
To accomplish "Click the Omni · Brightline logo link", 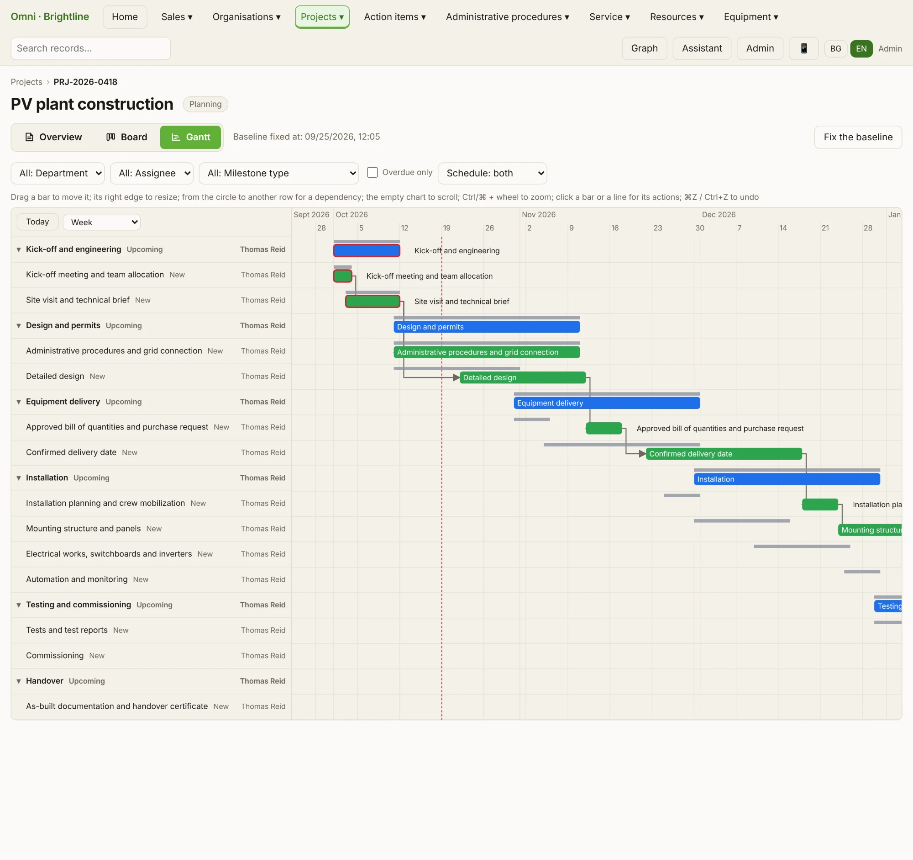I will pyautogui.click(x=50, y=17).
